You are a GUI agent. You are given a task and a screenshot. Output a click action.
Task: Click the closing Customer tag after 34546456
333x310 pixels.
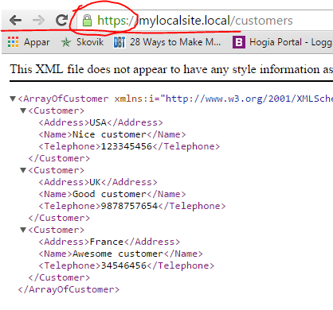[x=59, y=277]
